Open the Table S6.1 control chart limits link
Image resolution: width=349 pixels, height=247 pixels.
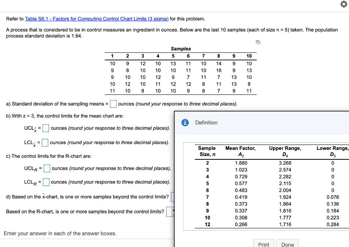tap(96, 19)
